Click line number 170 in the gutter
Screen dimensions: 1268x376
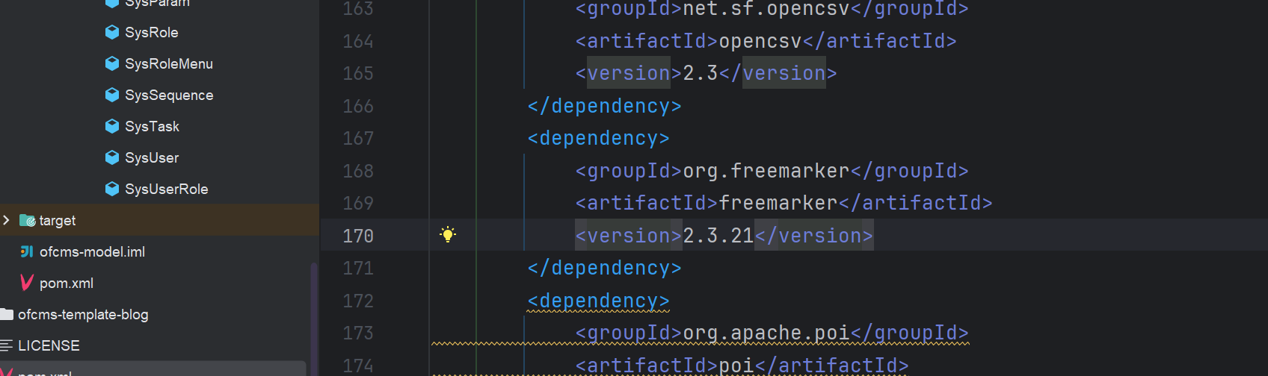pyautogui.click(x=358, y=236)
